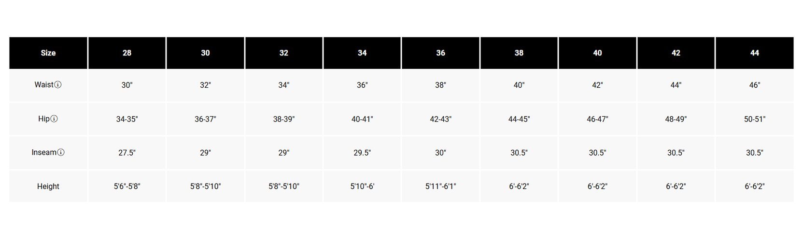This screenshot has height=238, width=803.
Task: Click the size 36 column header
Action: pyautogui.click(x=441, y=53)
